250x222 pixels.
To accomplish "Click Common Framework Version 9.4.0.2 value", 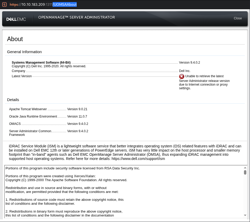I will [x=78, y=131].
